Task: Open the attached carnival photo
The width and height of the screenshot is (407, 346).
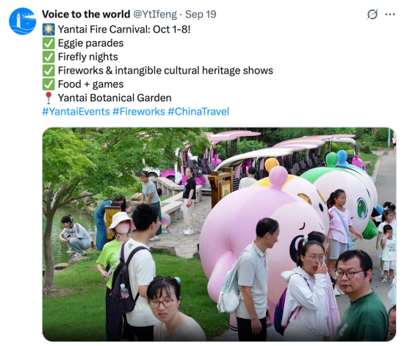Action: pos(220,234)
